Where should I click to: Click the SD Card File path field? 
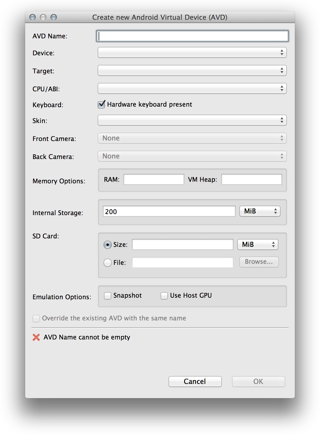(x=183, y=262)
